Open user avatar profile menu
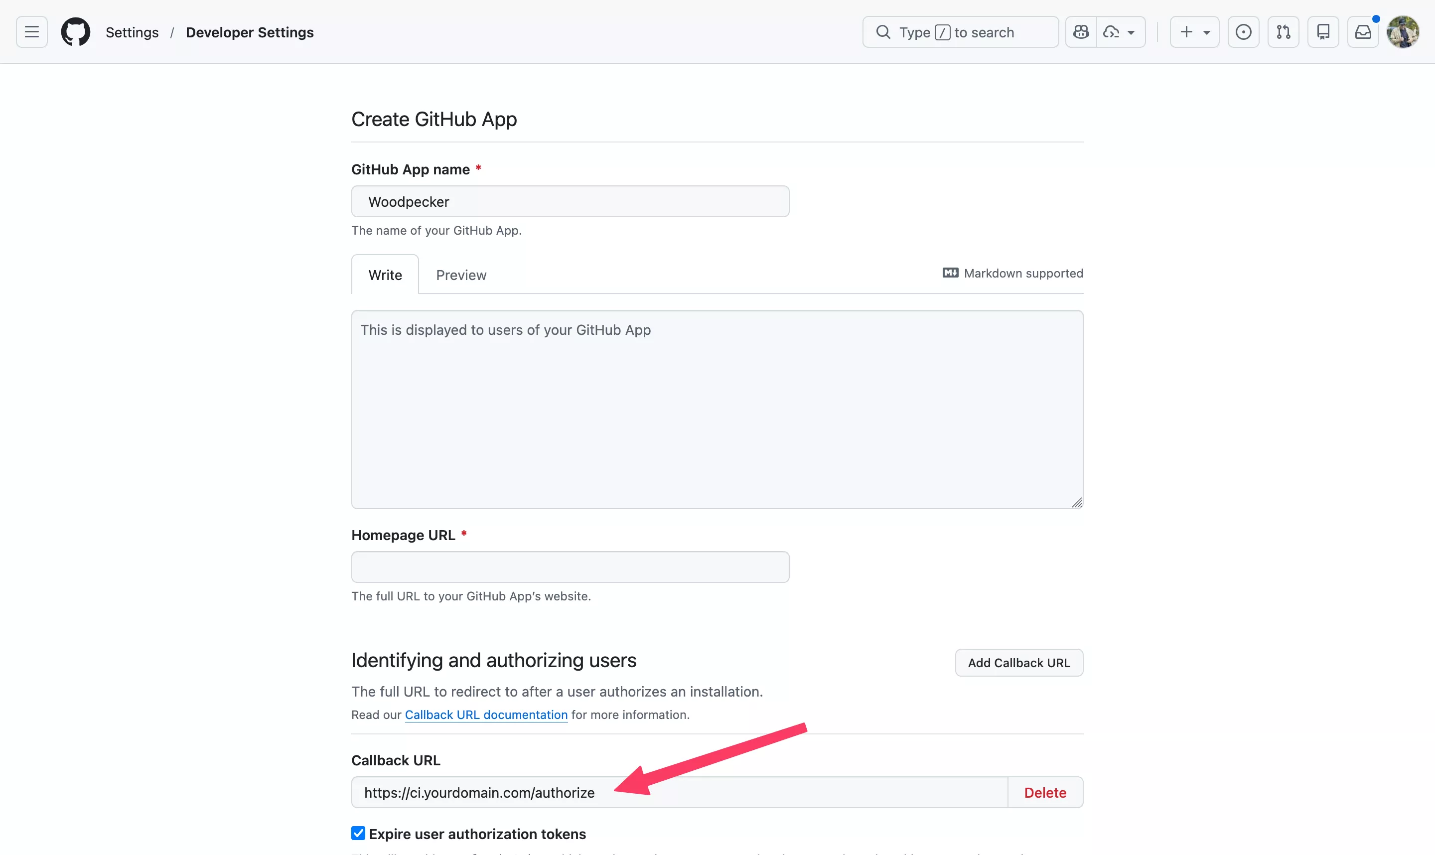This screenshot has height=855, width=1435. (x=1403, y=32)
